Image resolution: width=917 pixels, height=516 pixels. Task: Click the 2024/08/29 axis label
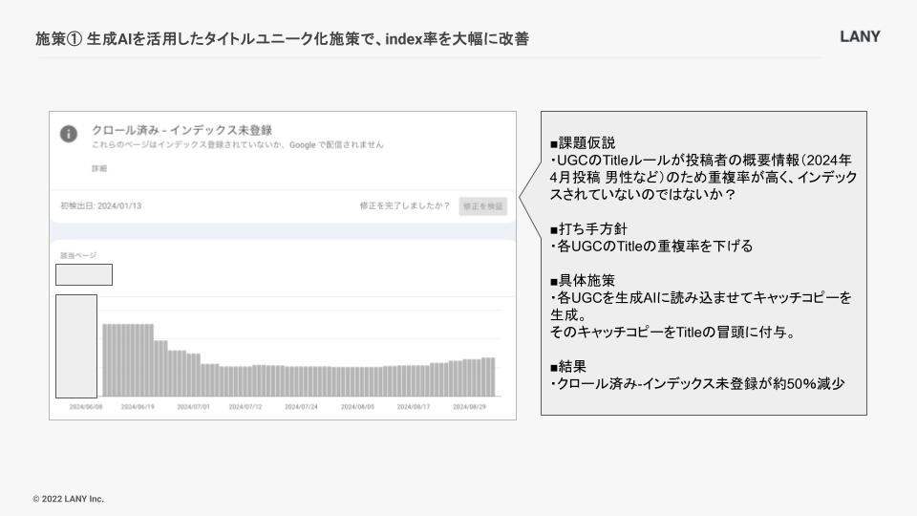click(x=469, y=407)
